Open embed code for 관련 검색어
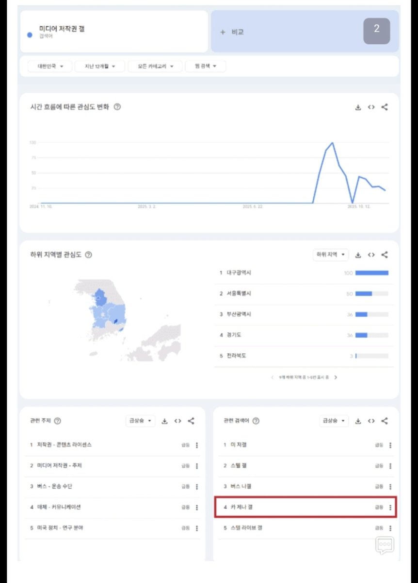Viewport: 418px width, 583px height. (371, 421)
